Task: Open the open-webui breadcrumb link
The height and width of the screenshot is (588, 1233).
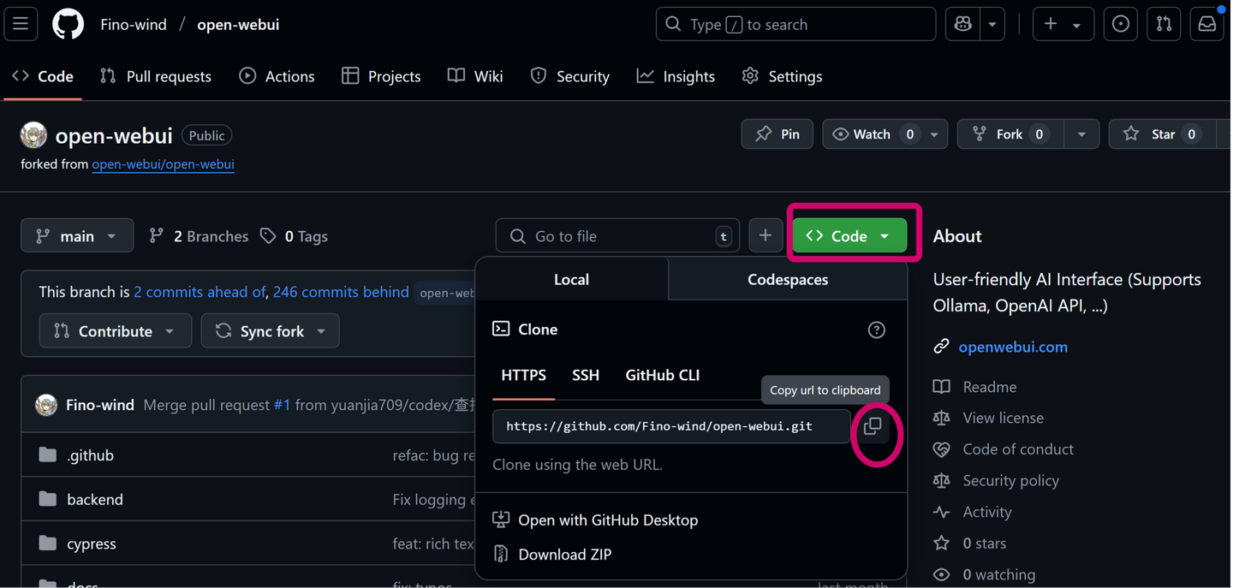Action: 238,24
